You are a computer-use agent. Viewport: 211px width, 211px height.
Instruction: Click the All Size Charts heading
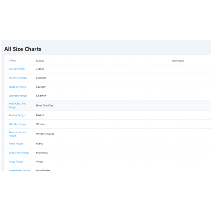pyautogui.click(x=23, y=49)
